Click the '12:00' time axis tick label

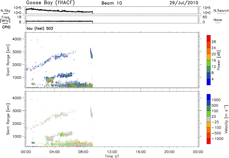(112, 152)
